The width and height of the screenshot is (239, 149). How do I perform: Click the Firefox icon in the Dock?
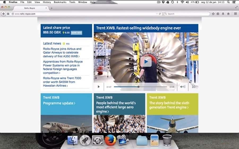click(x=110, y=140)
